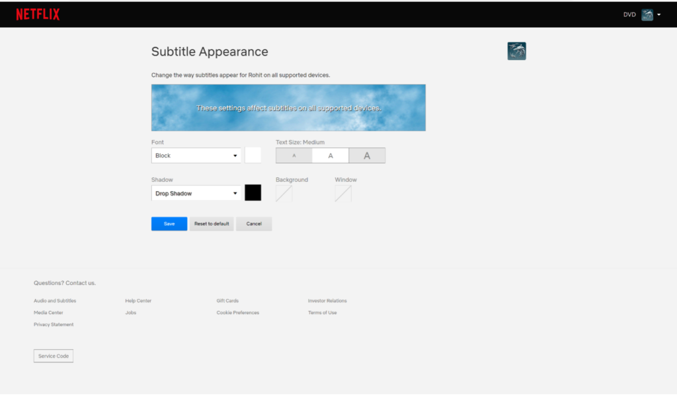Select the large text size option
677x396 pixels.
[x=367, y=155]
